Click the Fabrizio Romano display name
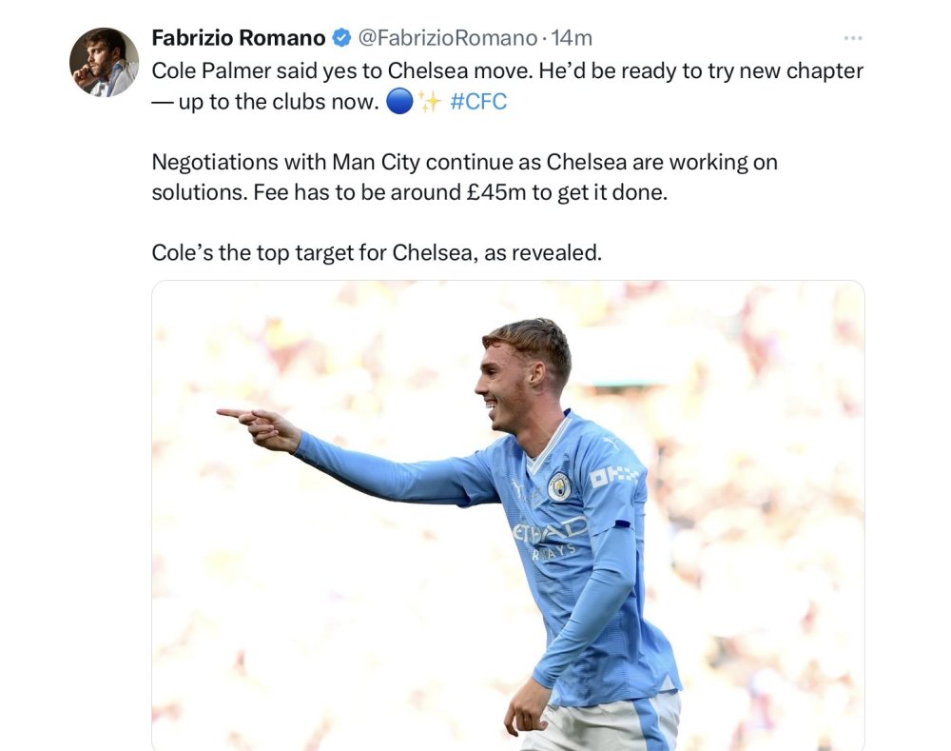Image resolution: width=951 pixels, height=751 pixels. 239,38
